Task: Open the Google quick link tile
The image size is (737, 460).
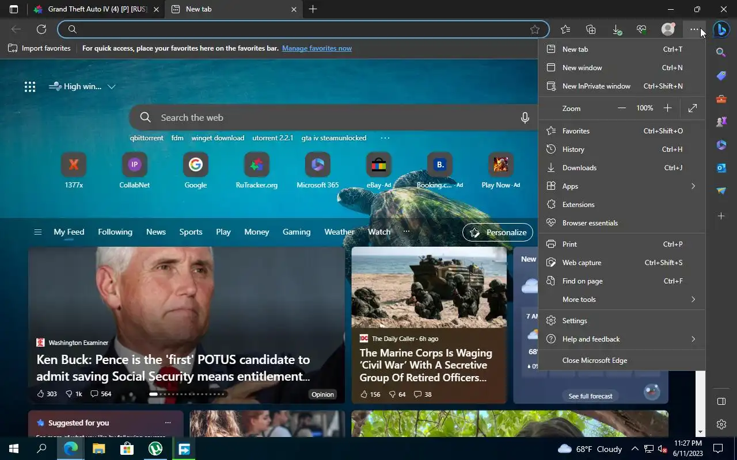Action: click(x=196, y=170)
